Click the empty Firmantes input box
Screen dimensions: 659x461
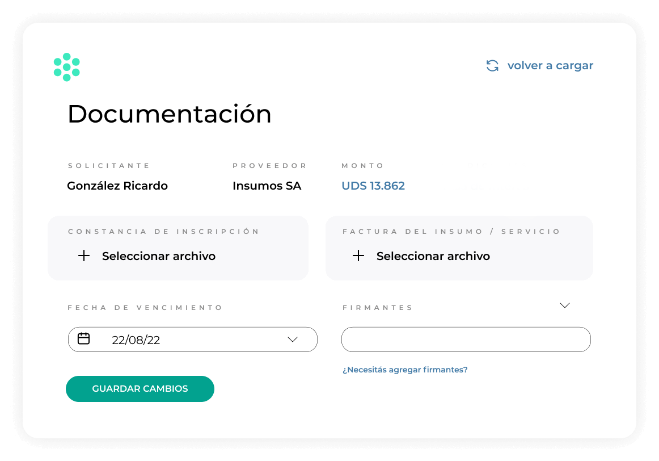pos(466,340)
